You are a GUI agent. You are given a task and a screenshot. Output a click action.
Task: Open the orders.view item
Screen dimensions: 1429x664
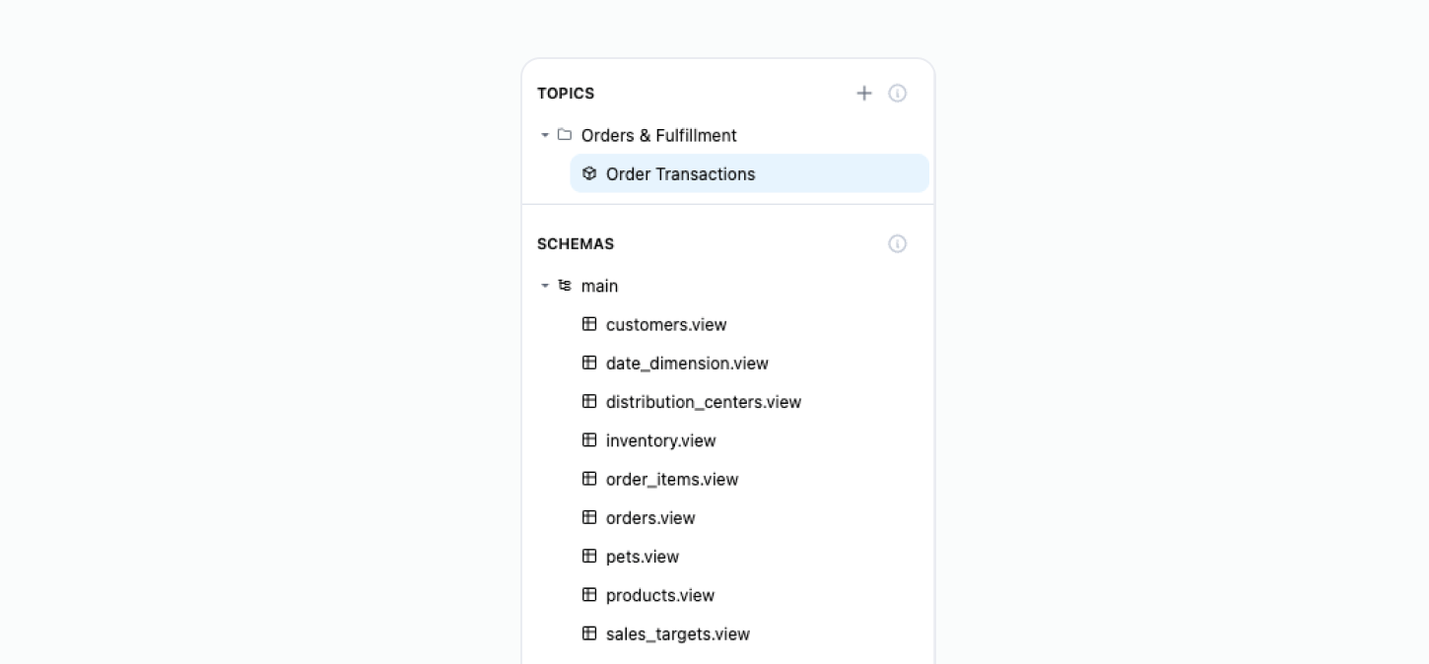coord(649,517)
